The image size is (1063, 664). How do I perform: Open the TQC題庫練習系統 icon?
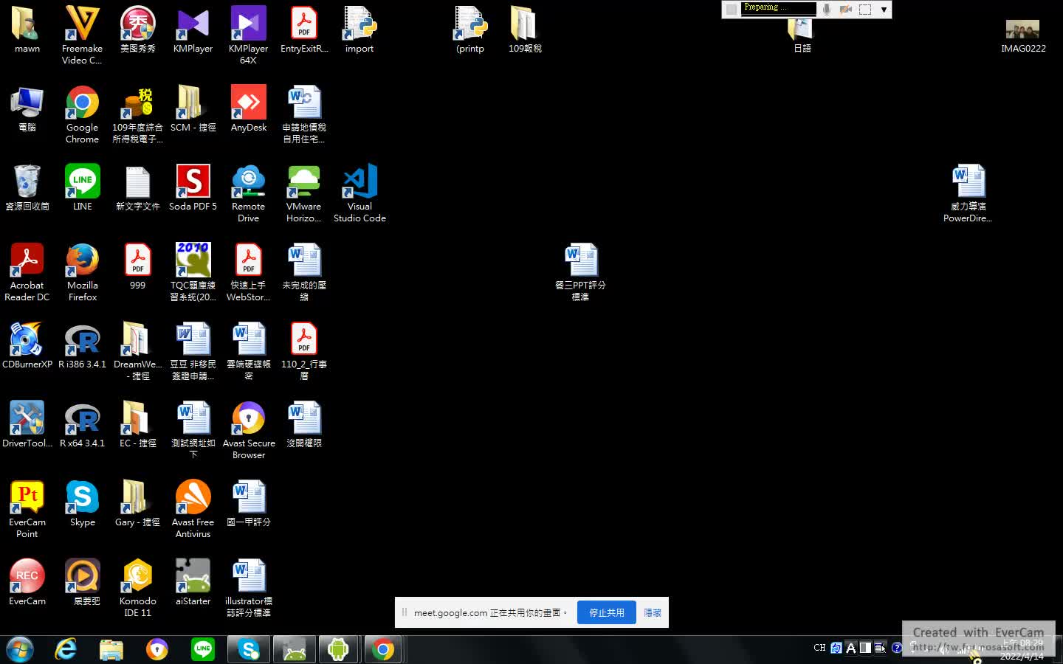click(x=193, y=272)
